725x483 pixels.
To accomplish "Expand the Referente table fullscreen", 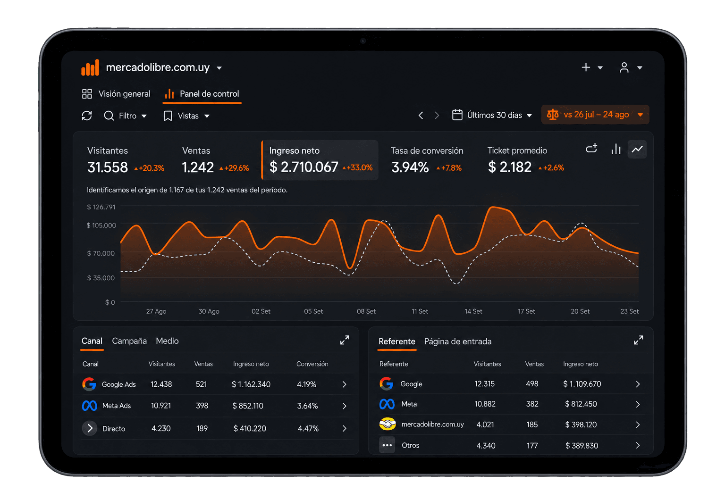I will 639,340.
